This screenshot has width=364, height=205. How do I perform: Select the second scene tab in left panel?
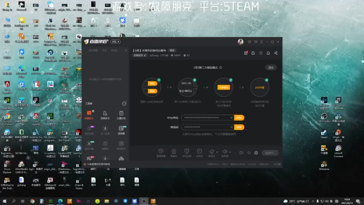point(104,51)
